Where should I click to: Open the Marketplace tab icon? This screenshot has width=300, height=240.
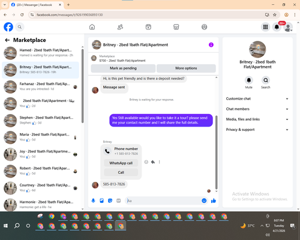[176, 27]
